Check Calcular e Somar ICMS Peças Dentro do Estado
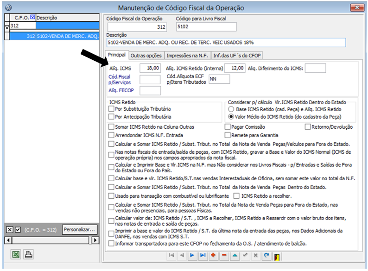Viewport: 368px width, 271px height. [x=111, y=187]
